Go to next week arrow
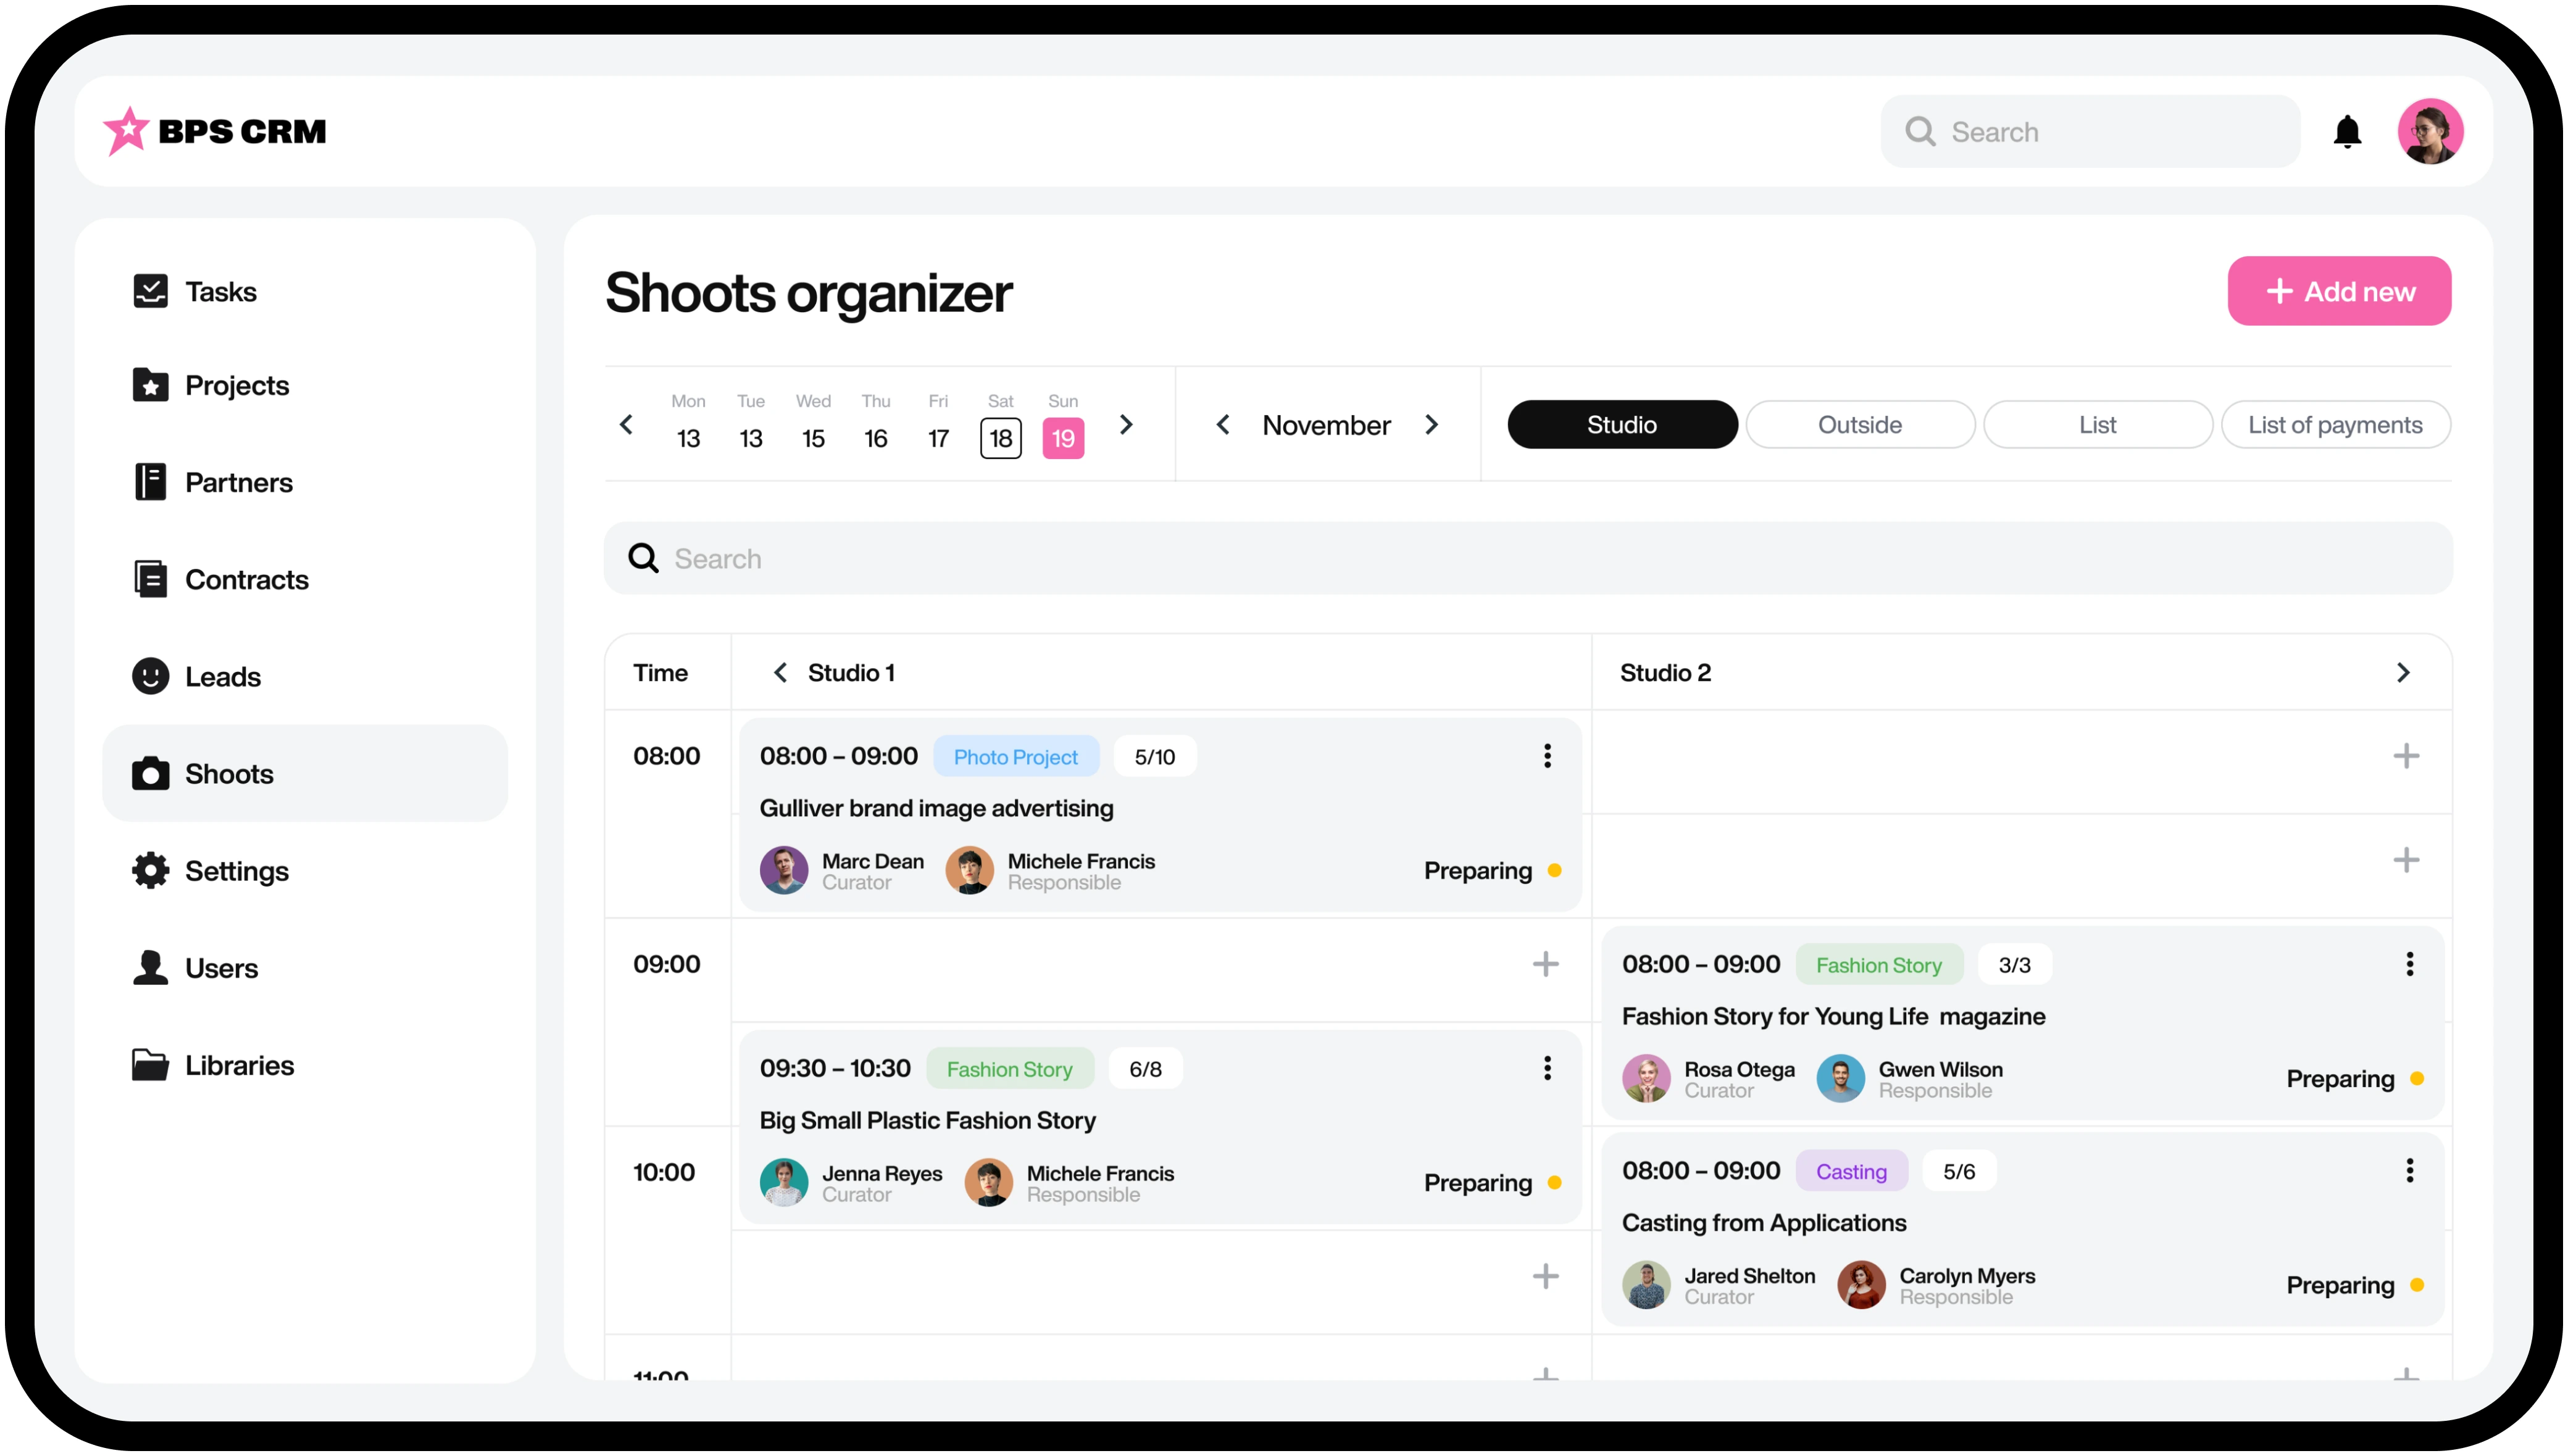The image size is (2568, 1456). point(1125,424)
